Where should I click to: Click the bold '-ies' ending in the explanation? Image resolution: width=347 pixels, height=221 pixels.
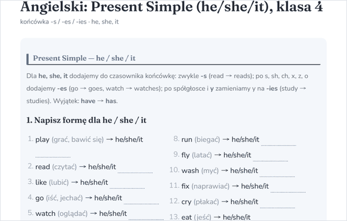(x=271, y=89)
